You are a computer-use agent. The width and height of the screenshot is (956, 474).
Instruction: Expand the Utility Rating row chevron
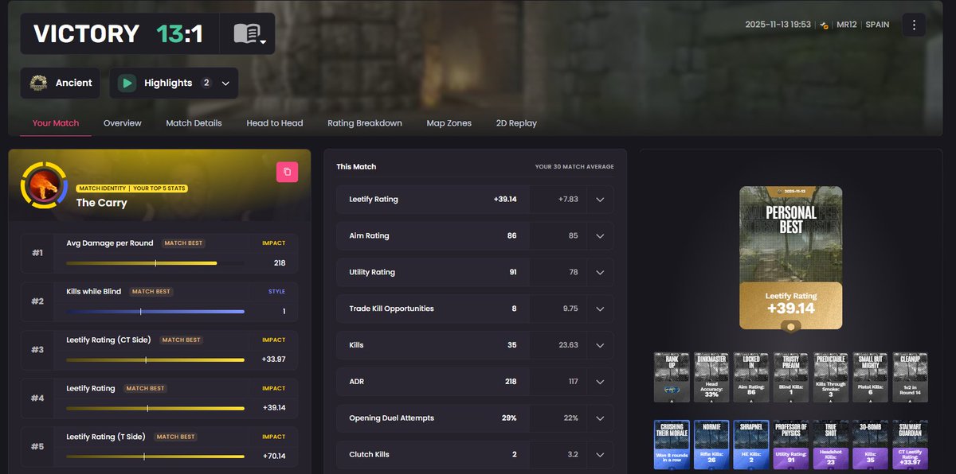[600, 273]
